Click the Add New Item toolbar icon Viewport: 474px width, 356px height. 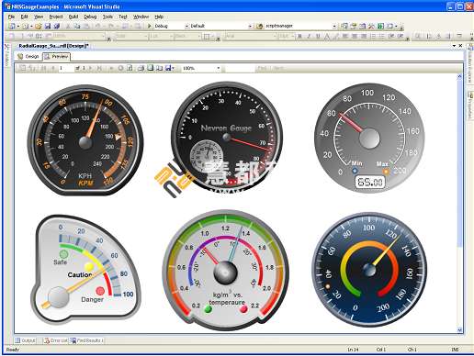(26, 27)
